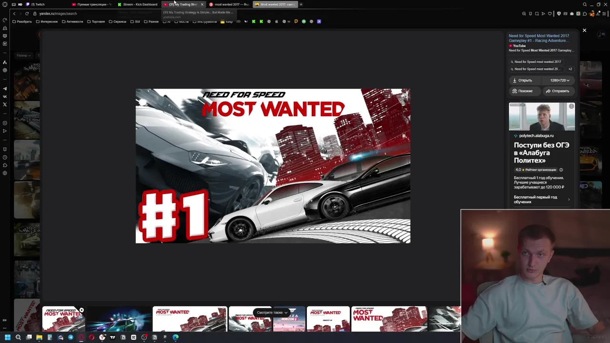Viewport: 610px width, 343px height.
Task: Open Telegram from the taskbar
Action: tap(71, 337)
